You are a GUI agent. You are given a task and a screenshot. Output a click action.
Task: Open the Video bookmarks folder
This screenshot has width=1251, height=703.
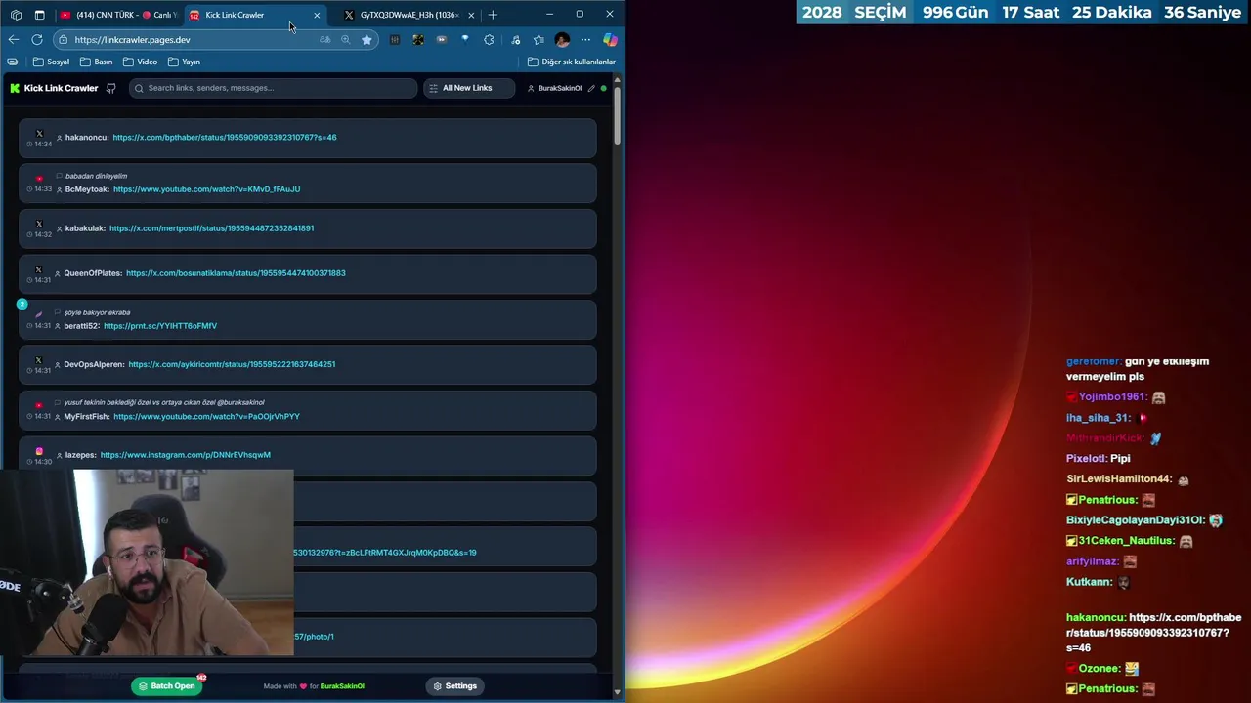tap(140, 62)
